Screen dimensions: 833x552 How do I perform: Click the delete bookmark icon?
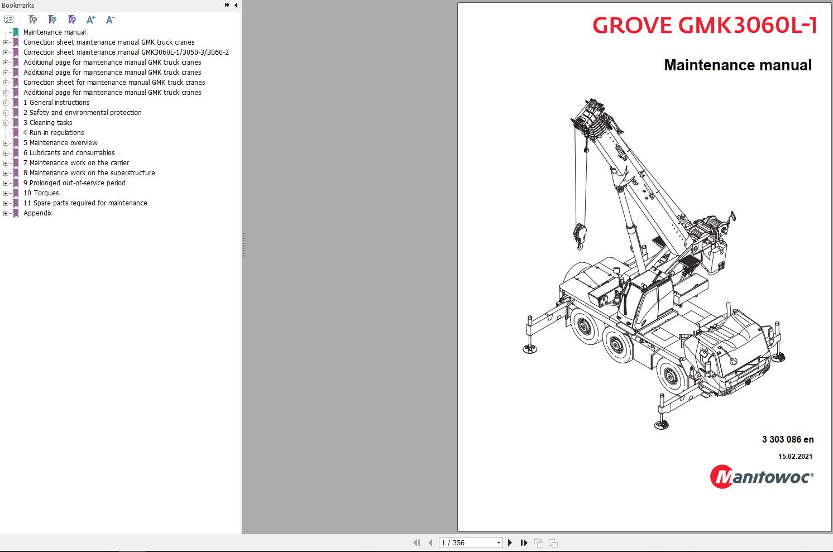[x=33, y=20]
